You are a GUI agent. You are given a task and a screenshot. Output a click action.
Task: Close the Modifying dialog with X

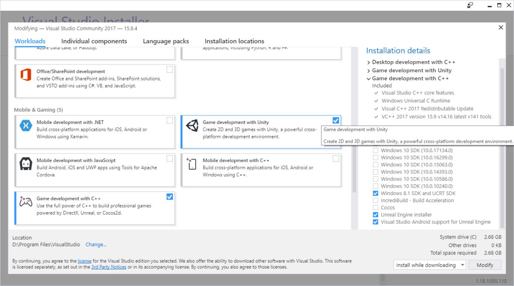tap(501, 27)
